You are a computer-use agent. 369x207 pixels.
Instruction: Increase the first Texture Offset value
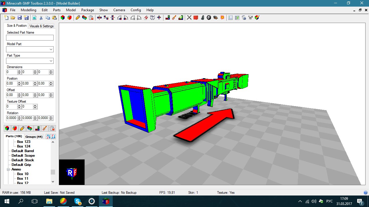(19, 106)
